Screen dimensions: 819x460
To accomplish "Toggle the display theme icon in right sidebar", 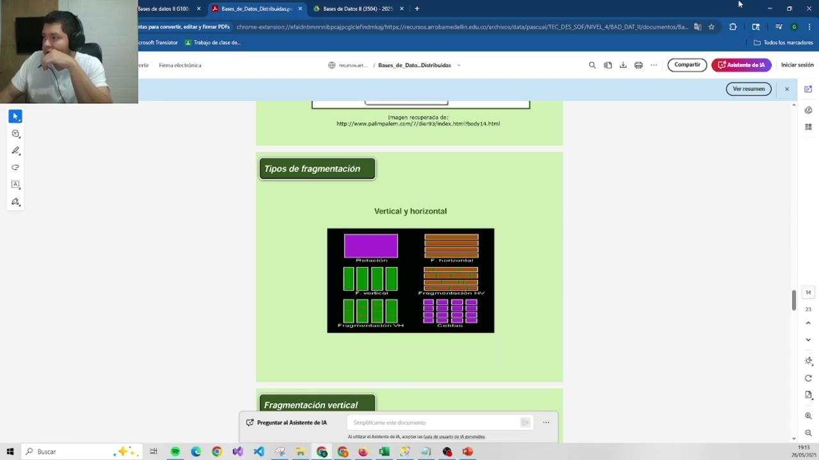I will point(808,361).
